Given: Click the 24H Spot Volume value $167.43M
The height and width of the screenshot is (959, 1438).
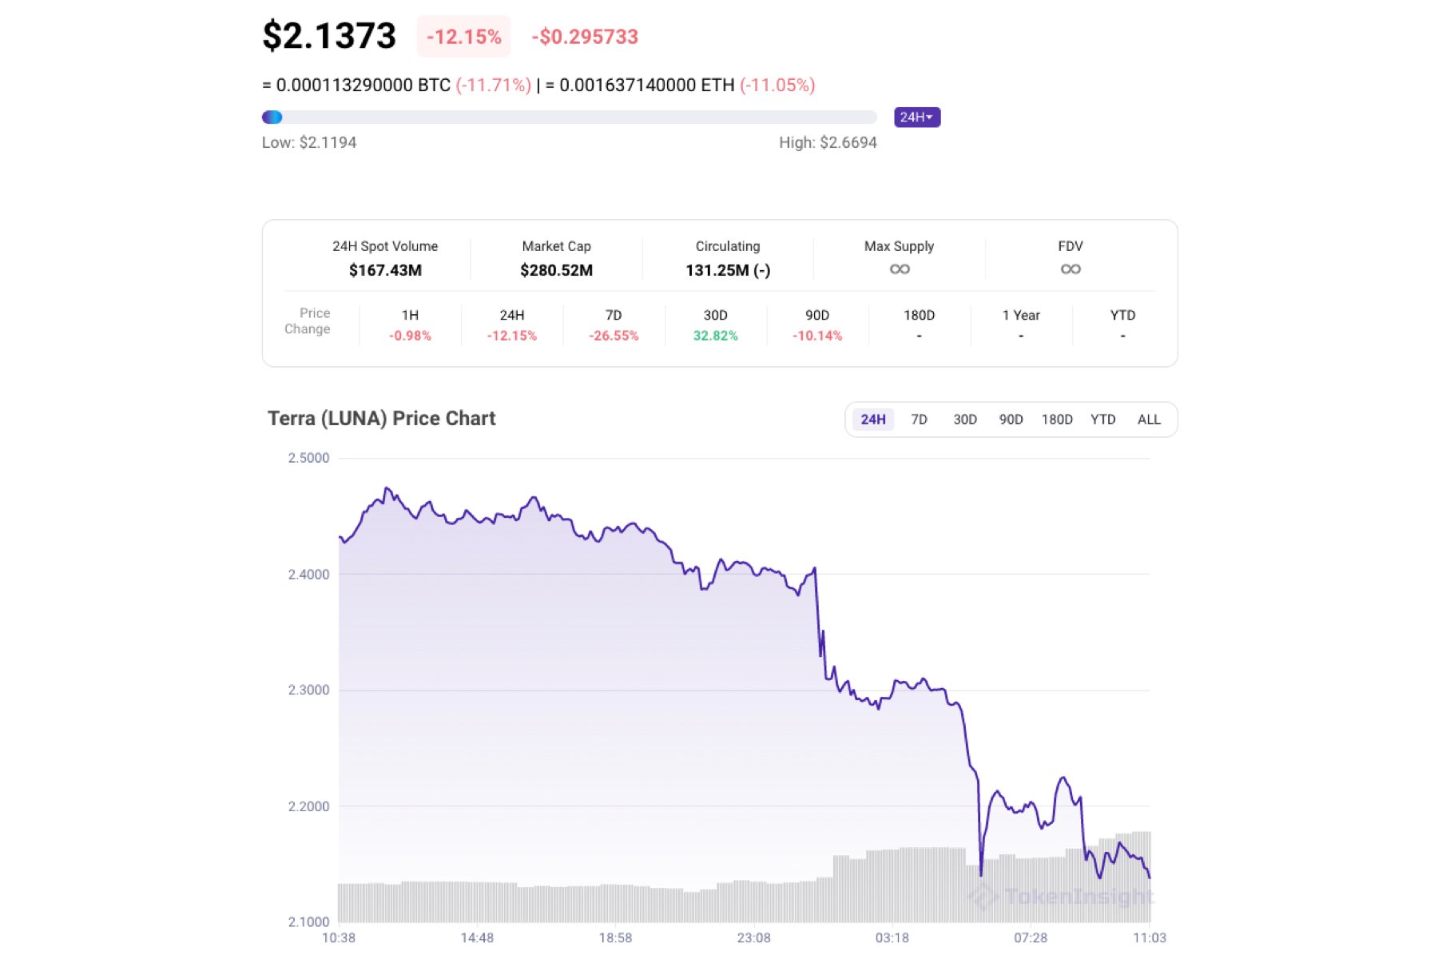Looking at the screenshot, I should [384, 270].
